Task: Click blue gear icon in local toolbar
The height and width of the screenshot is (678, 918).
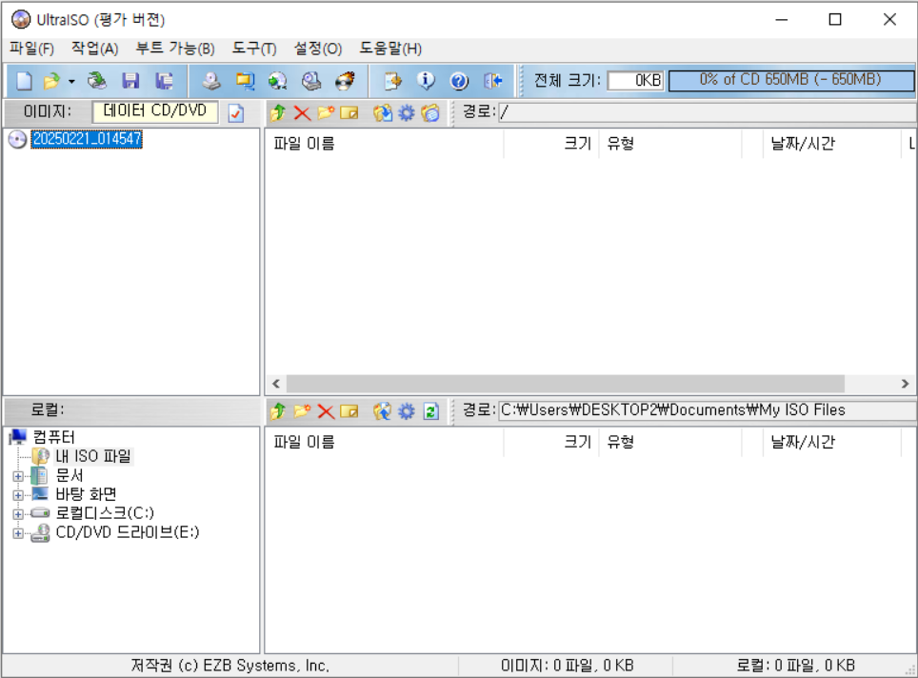Action: (x=407, y=411)
